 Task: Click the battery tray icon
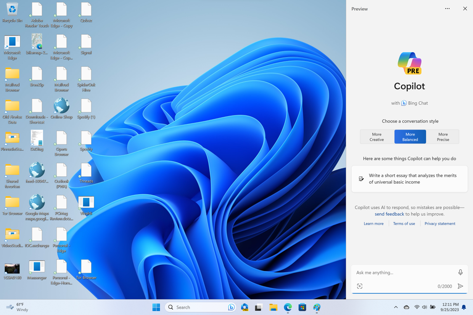click(x=433, y=307)
